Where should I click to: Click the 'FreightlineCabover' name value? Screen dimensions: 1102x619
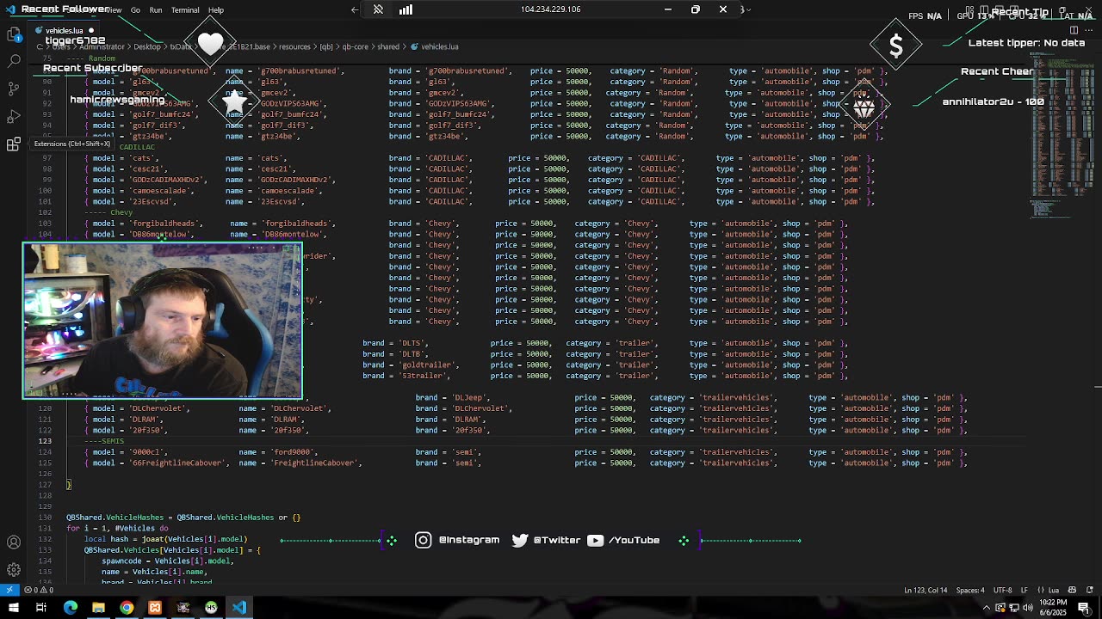coord(314,463)
